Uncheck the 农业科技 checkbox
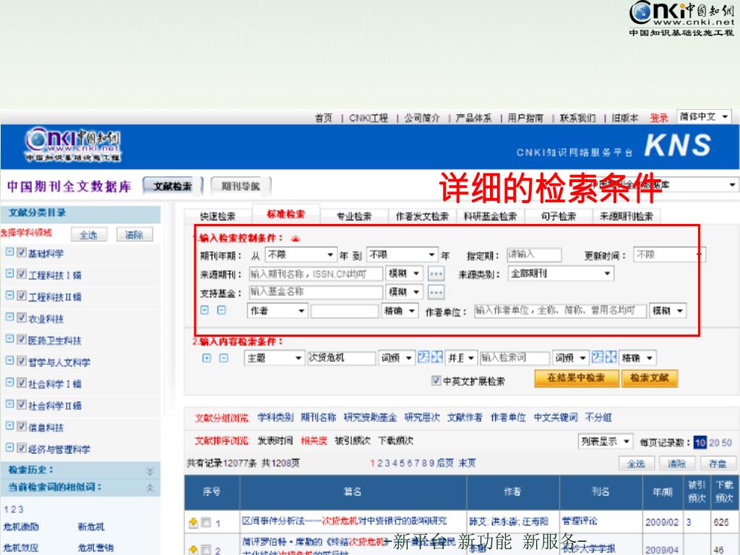The width and height of the screenshot is (740, 555). click(x=21, y=317)
